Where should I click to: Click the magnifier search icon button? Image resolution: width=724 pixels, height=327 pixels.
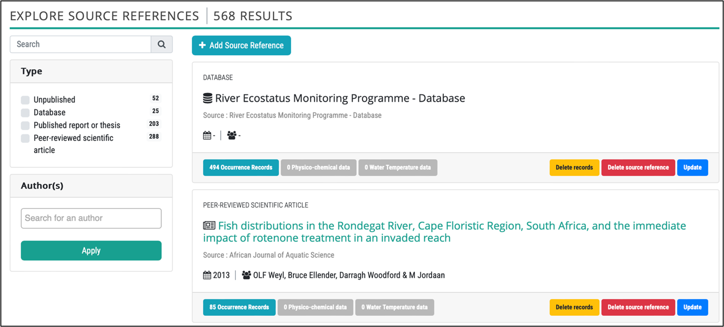point(161,44)
